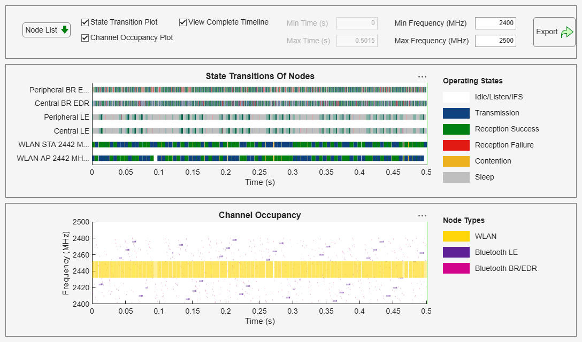The height and width of the screenshot is (342, 582).
Task: Click the Export button
Action: pos(554,32)
